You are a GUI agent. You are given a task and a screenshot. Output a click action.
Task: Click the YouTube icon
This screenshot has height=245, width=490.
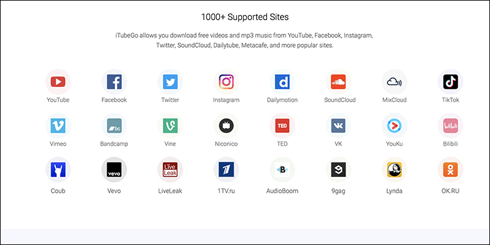[58, 81]
